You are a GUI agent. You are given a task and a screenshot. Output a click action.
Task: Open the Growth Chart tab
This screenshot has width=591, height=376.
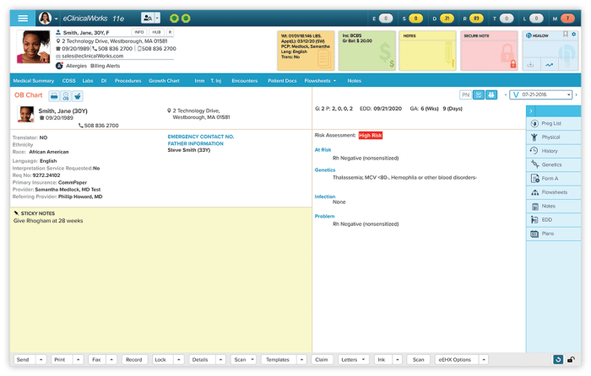coord(164,81)
